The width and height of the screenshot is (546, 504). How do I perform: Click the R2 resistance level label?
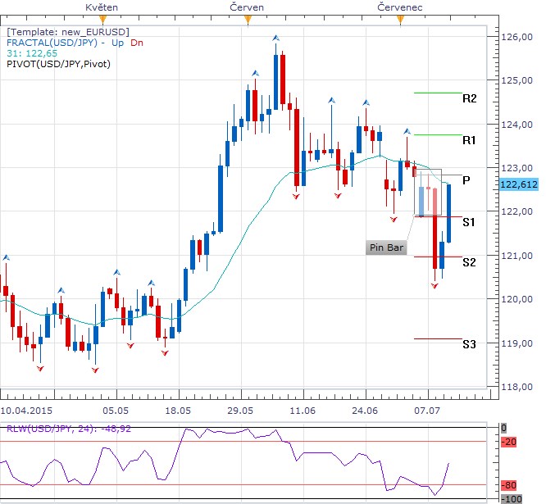[469, 99]
